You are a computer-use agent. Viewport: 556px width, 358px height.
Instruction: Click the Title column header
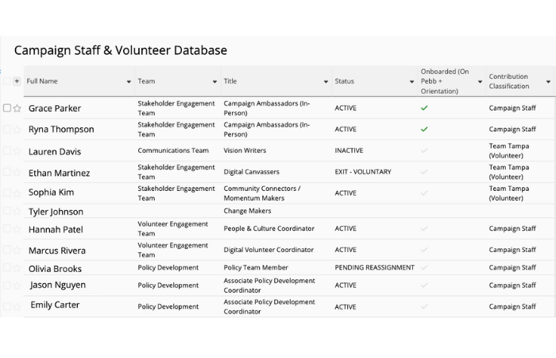pyautogui.click(x=230, y=81)
